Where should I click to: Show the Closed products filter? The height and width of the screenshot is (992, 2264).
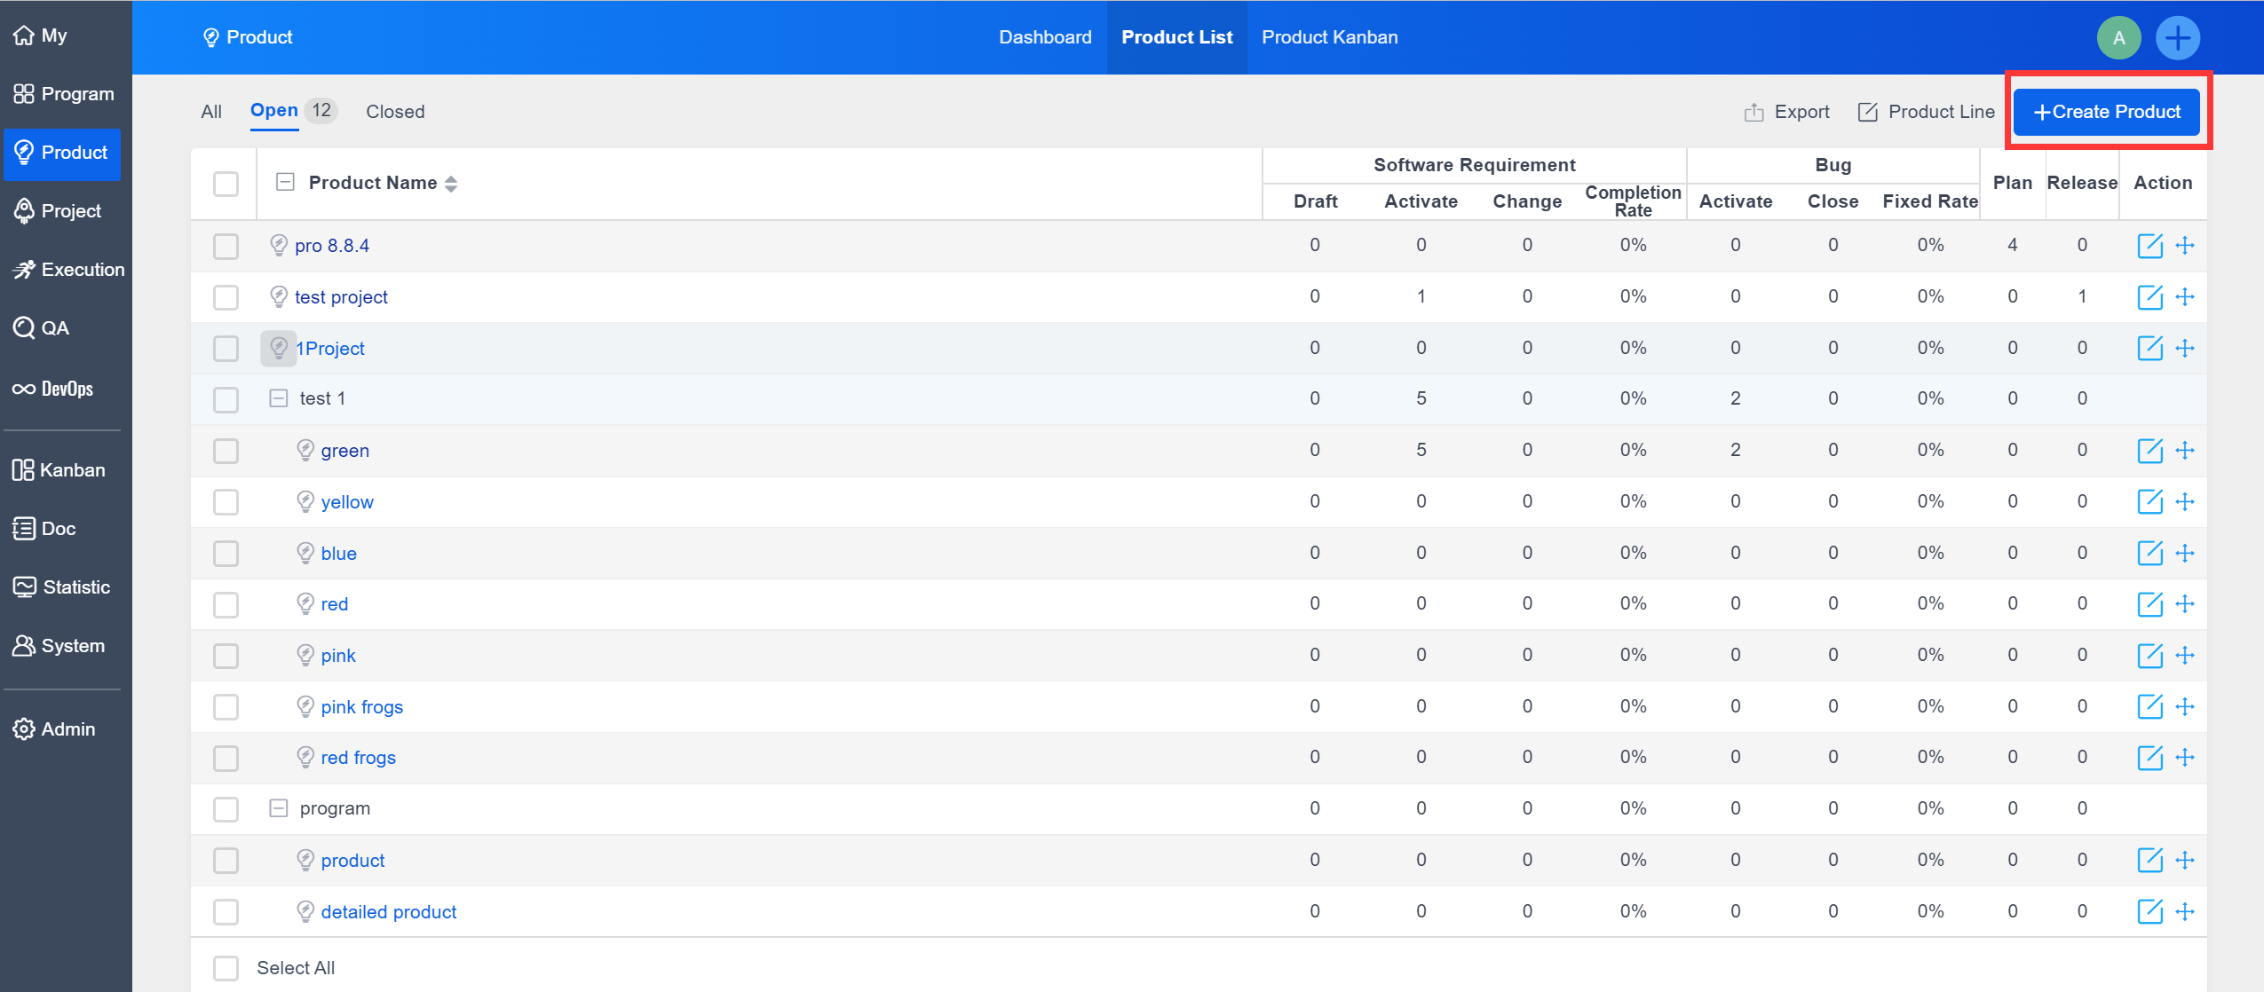coord(395,112)
